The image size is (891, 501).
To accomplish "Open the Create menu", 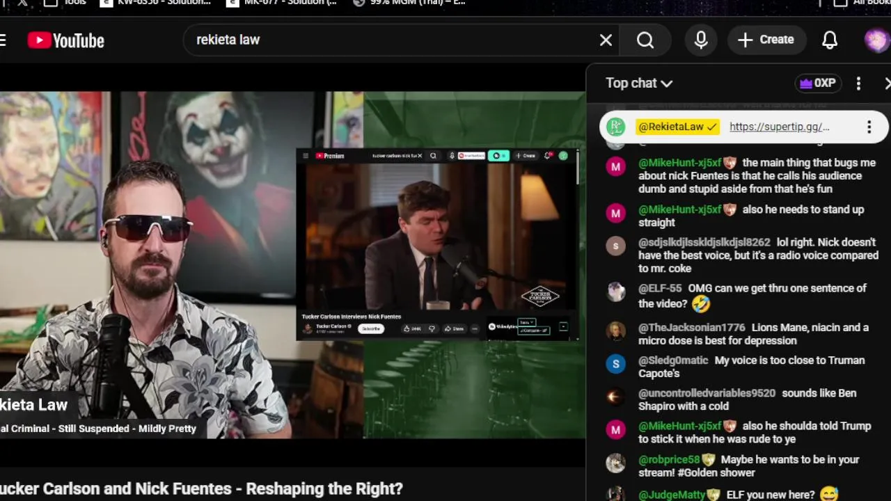I will point(766,40).
